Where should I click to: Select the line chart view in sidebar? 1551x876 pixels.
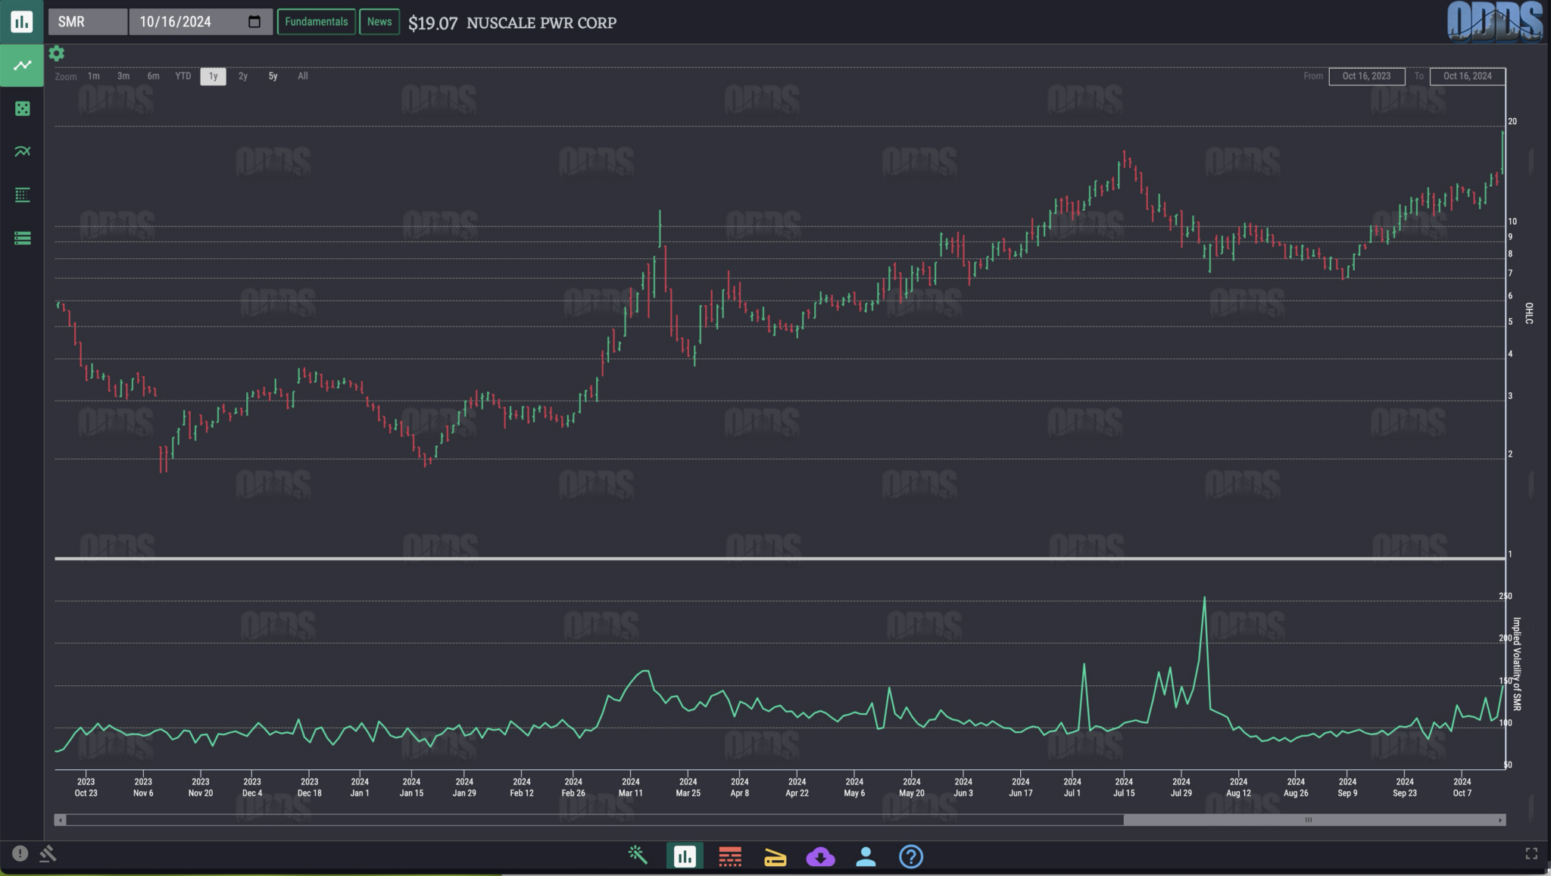(21, 65)
